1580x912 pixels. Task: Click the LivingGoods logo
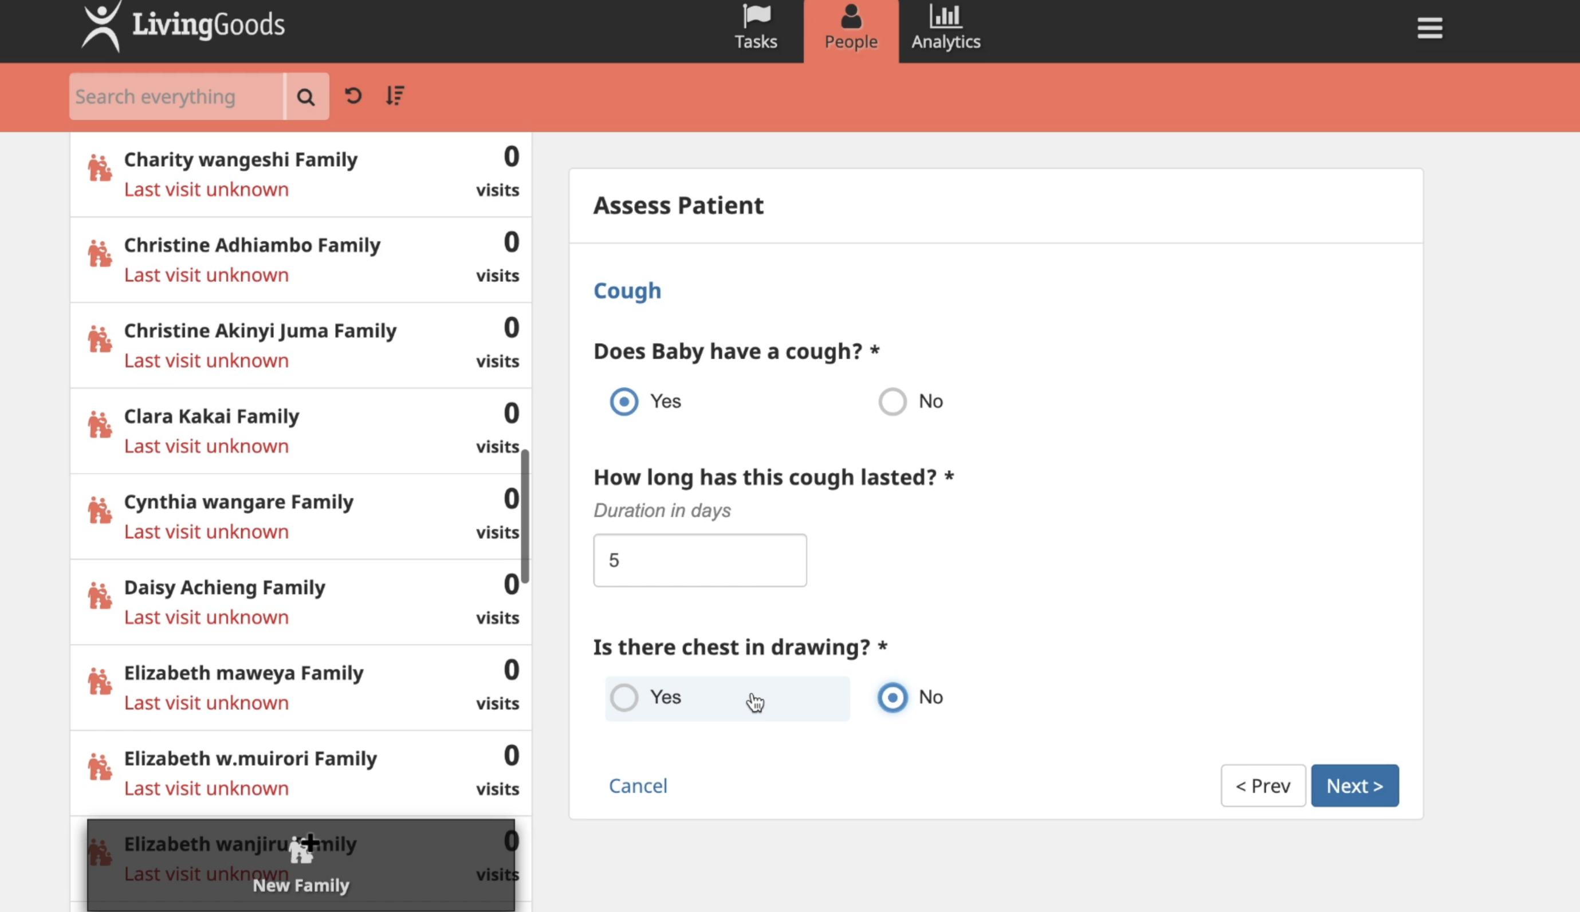pos(183,26)
